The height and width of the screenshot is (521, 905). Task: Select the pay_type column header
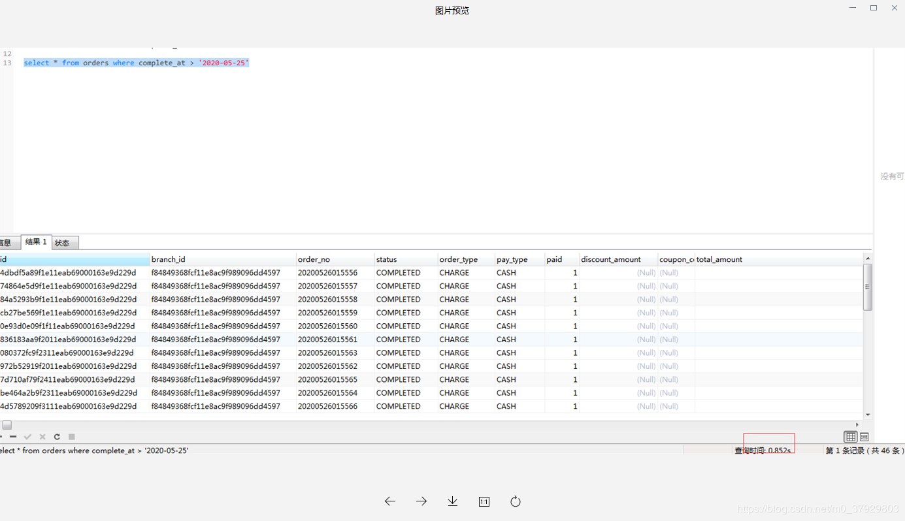click(x=520, y=259)
